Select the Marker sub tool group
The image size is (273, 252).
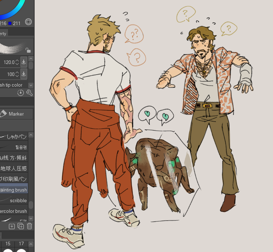16,114
